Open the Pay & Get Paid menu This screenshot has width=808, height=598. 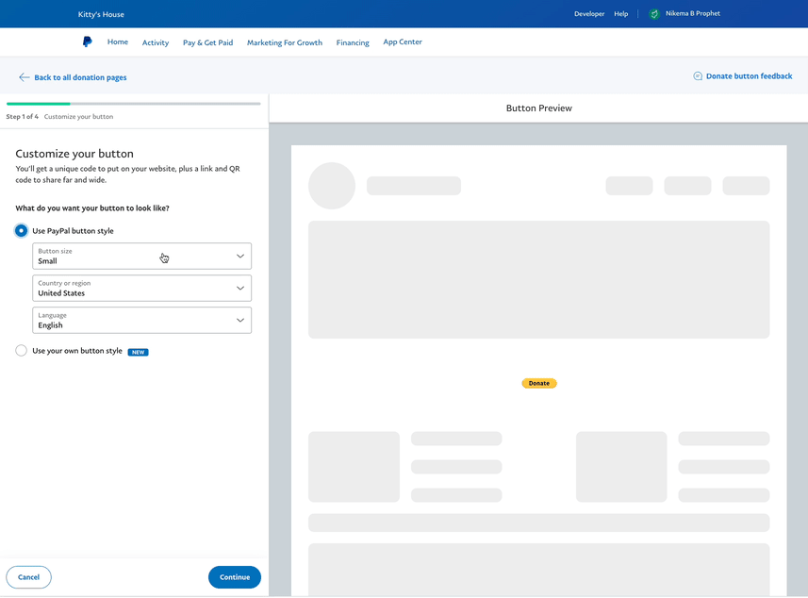(207, 42)
